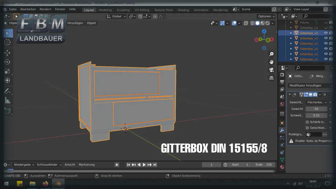Click the Gewicht value field 50
Viewport: 336px width, 189px height.
[316, 109]
